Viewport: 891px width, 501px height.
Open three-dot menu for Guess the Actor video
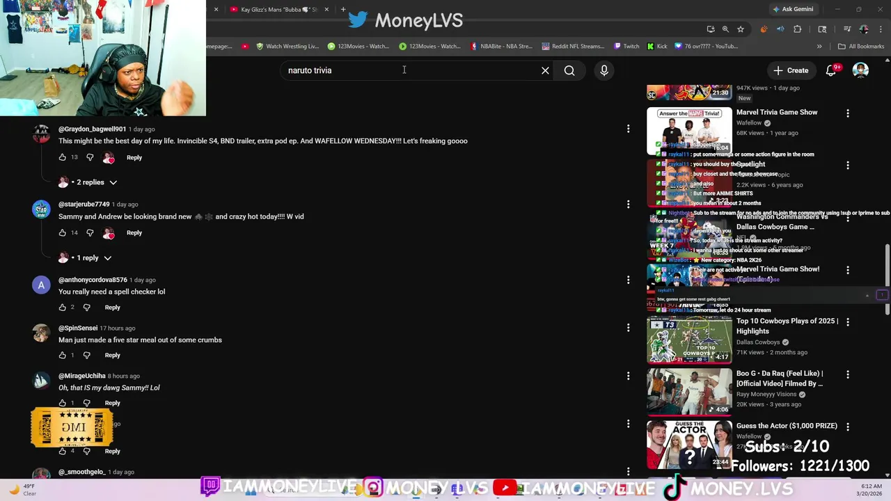pos(847,427)
